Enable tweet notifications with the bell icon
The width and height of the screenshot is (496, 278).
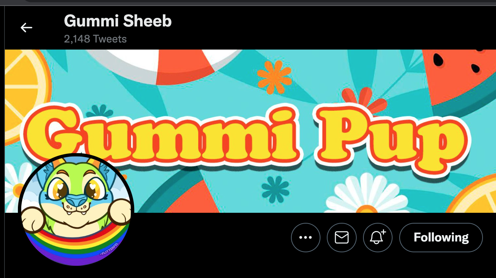(x=378, y=237)
